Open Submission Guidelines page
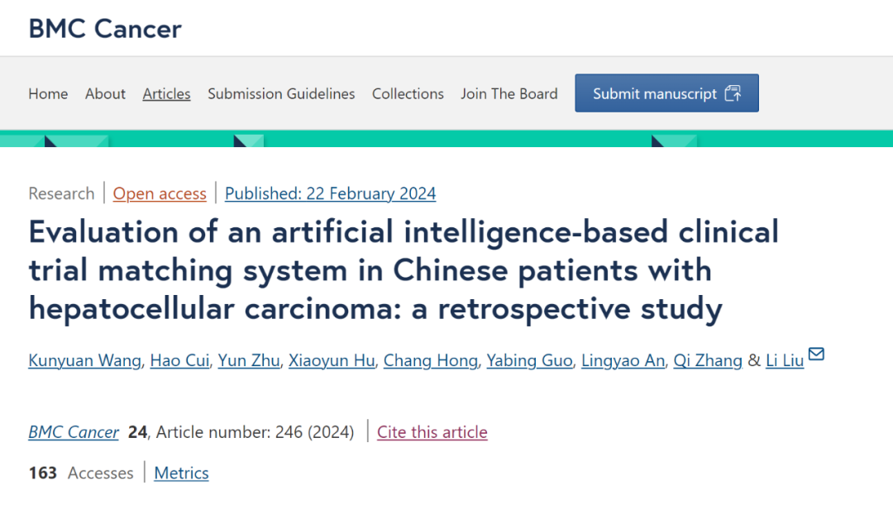 click(281, 93)
